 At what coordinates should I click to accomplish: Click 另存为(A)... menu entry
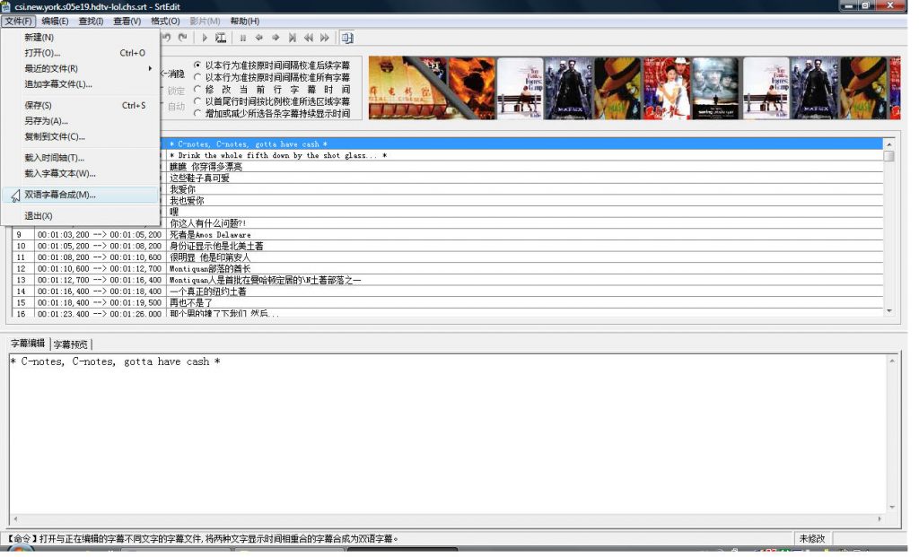pyautogui.click(x=46, y=121)
